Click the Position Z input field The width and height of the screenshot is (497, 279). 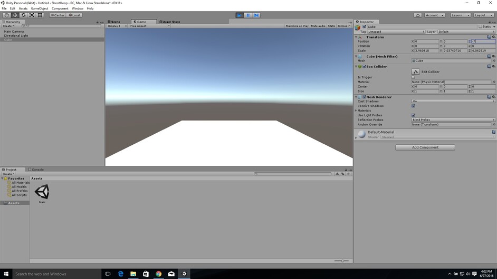[483, 42]
